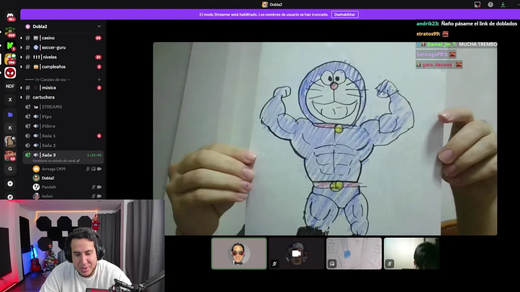Select the dark-haired person participant thumbnail
520x292 pixels.
pyautogui.click(x=411, y=253)
